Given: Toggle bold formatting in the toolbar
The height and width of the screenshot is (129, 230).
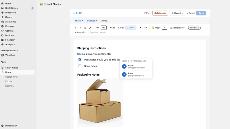Looking at the screenshot, I should (x=75, y=28).
